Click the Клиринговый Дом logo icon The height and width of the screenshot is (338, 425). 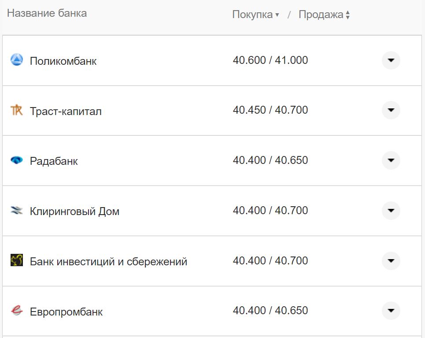tap(16, 211)
